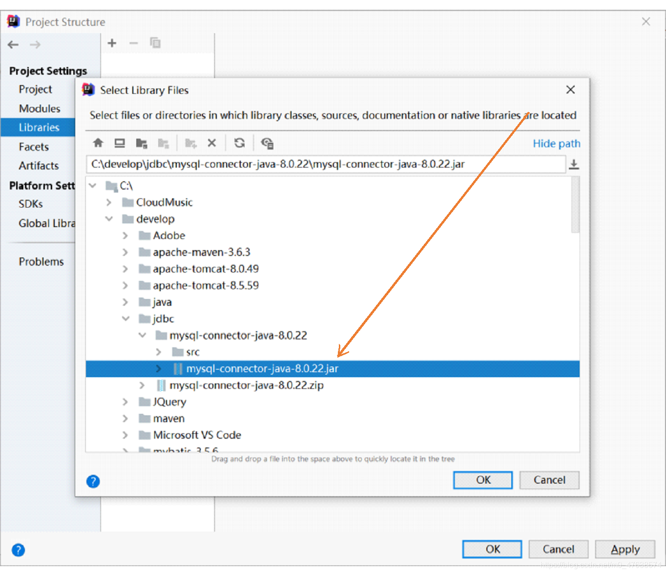The height and width of the screenshot is (574, 666).
Task: Select the Microsoft VS Code folder name
Action: [x=197, y=435]
